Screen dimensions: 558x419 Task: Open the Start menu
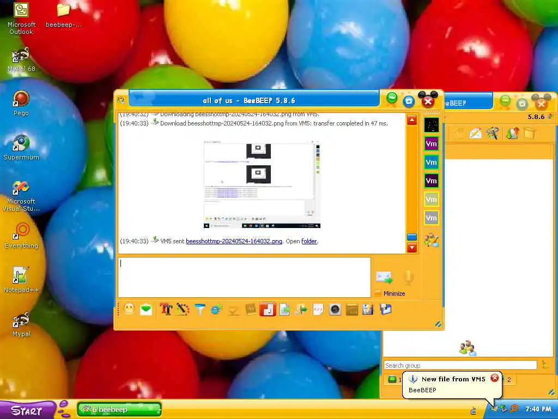[x=28, y=410]
